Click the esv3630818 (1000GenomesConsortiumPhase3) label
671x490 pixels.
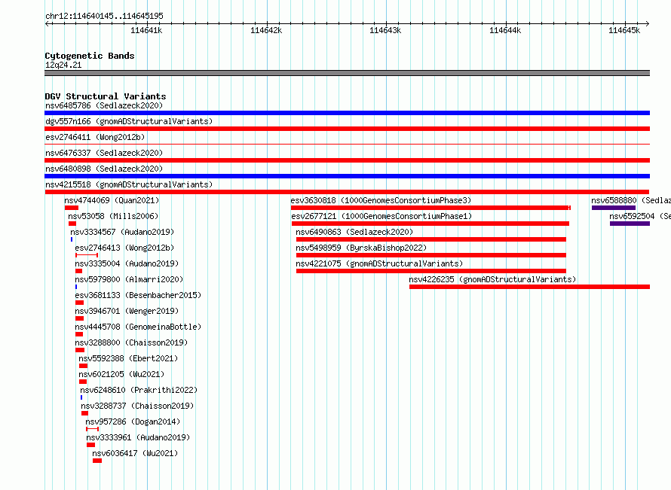[x=381, y=200]
